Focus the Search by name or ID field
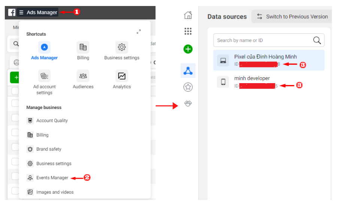 pos(269,40)
